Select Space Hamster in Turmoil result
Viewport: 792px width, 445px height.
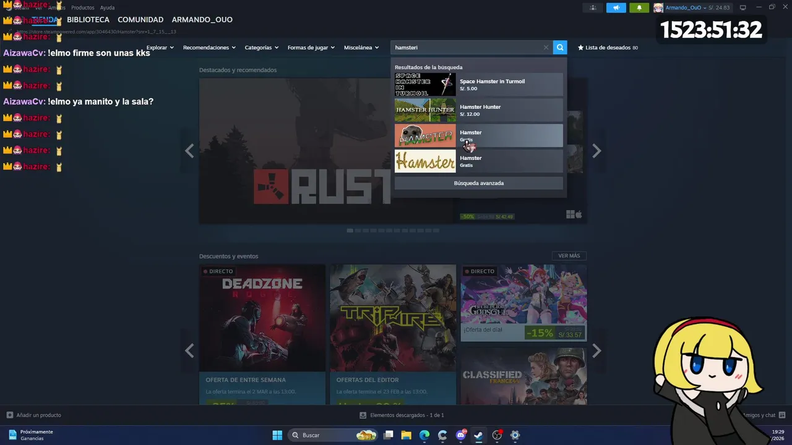479,85
